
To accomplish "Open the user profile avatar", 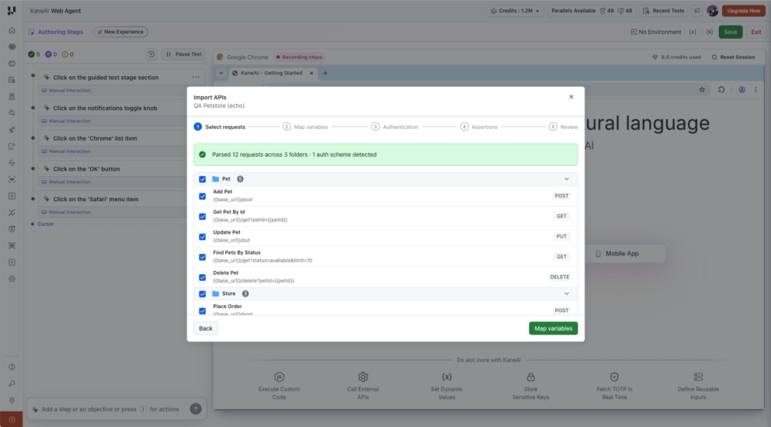I will coord(712,11).
